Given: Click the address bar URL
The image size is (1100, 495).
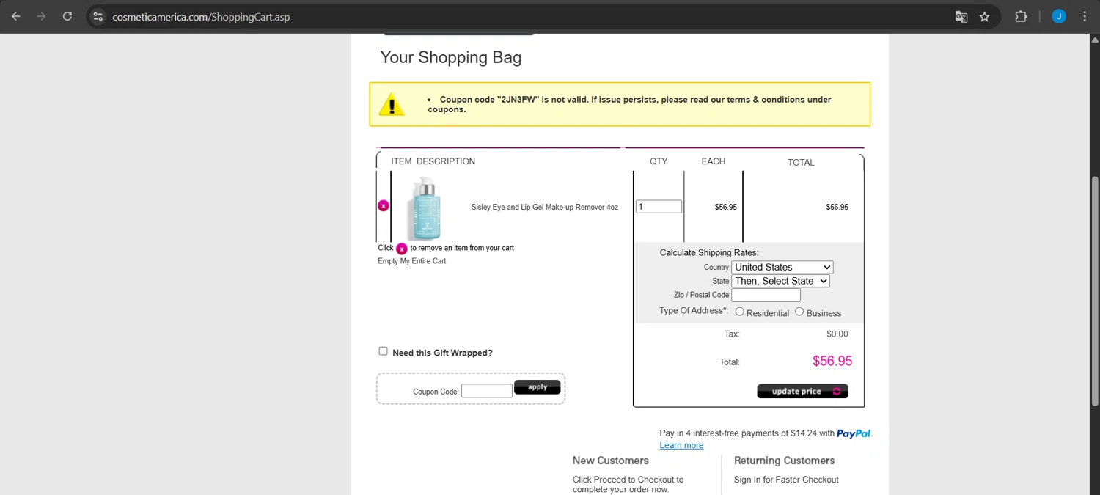Looking at the screenshot, I should pyautogui.click(x=201, y=16).
